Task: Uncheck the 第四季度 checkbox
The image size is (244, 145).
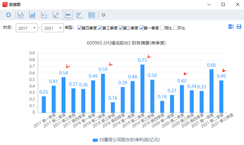Action: point(79,28)
